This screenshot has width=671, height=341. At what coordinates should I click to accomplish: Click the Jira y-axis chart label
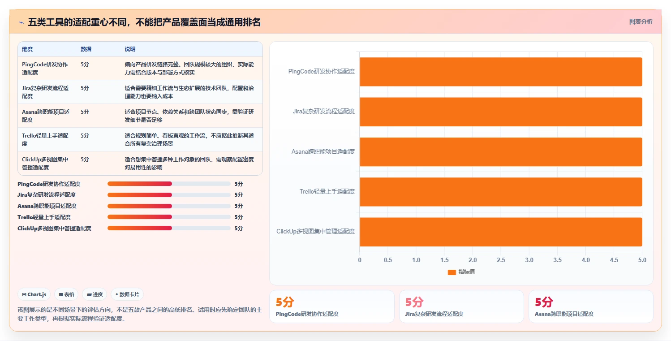click(323, 111)
